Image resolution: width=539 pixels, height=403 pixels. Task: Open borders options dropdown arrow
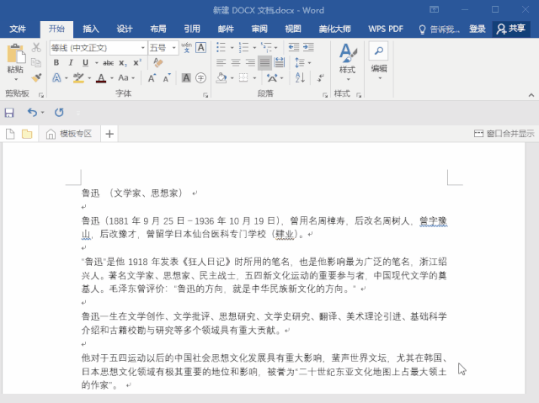tap(254, 78)
